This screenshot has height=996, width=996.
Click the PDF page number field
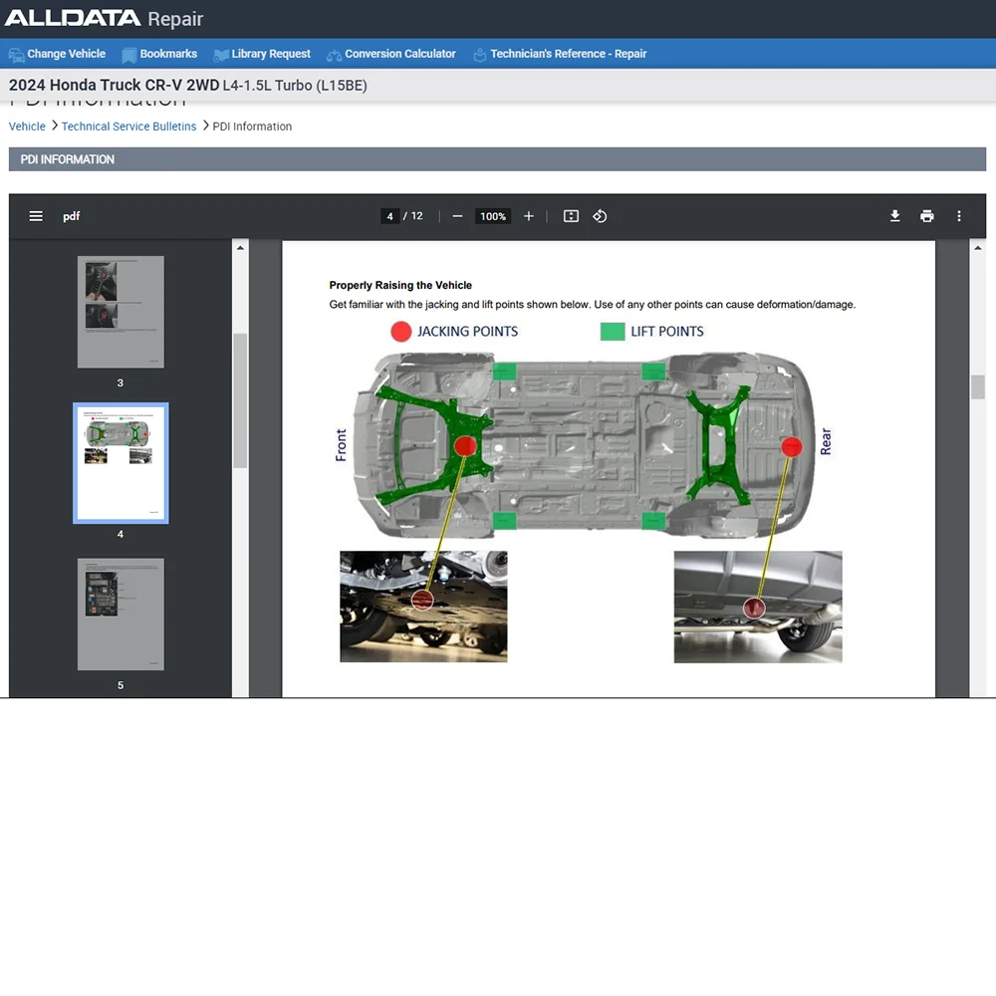point(390,216)
